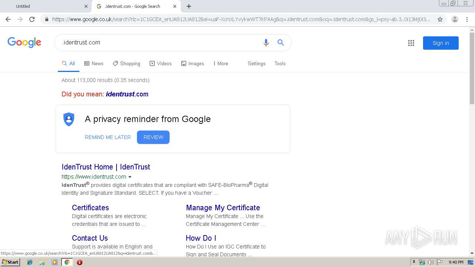Open the Windows Start menu
This screenshot has height=267, width=475.
pyautogui.click(x=10, y=262)
